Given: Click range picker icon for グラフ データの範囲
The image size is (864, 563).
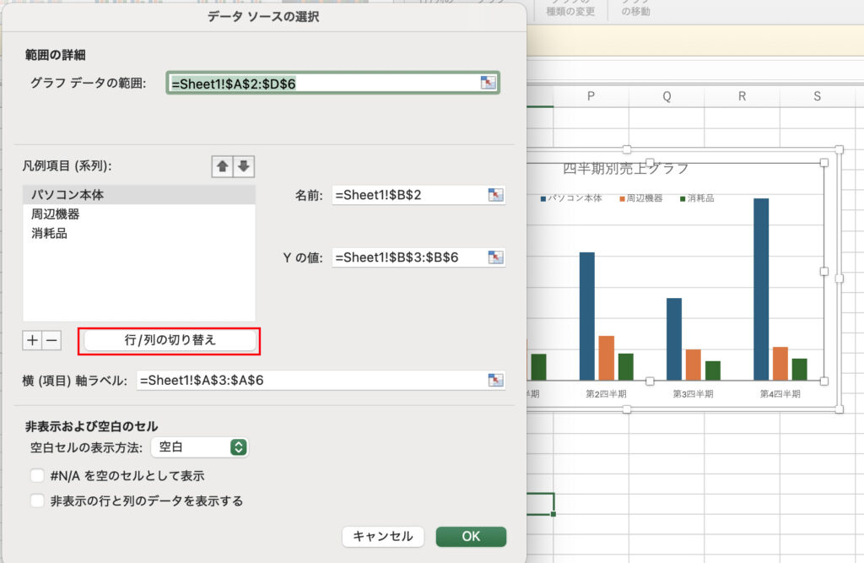Looking at the screenshot, I should point(488,83).
